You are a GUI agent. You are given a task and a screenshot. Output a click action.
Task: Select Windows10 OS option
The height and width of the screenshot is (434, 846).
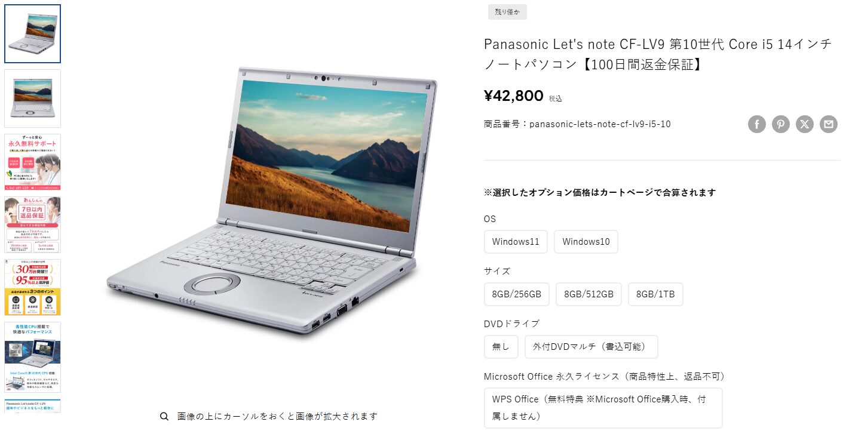tap(586, 242)
